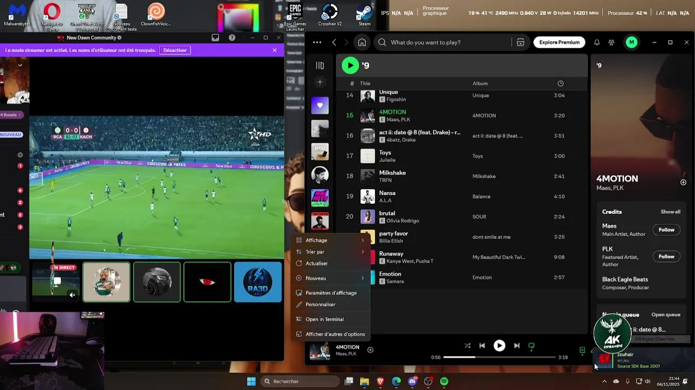Choose Open in Terminal in context menu
Screen dimensions: 695x390
[x=330, y=319]
